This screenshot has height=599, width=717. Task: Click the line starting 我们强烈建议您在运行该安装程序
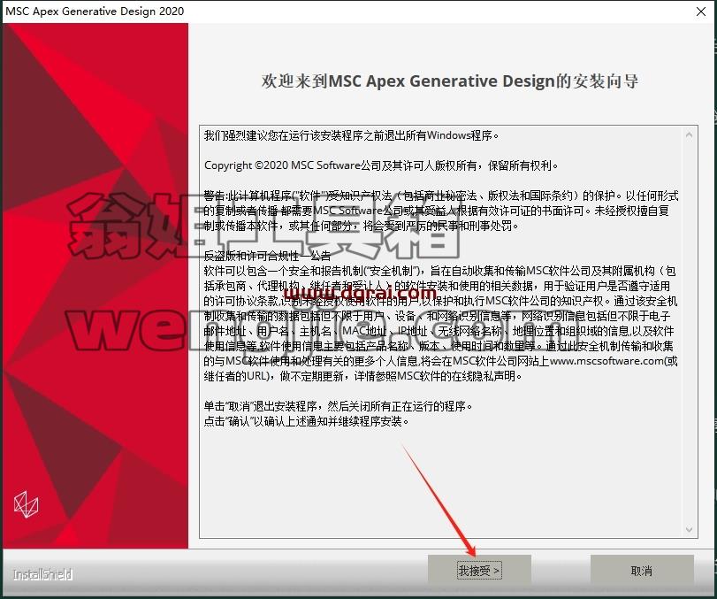[351, 135]
